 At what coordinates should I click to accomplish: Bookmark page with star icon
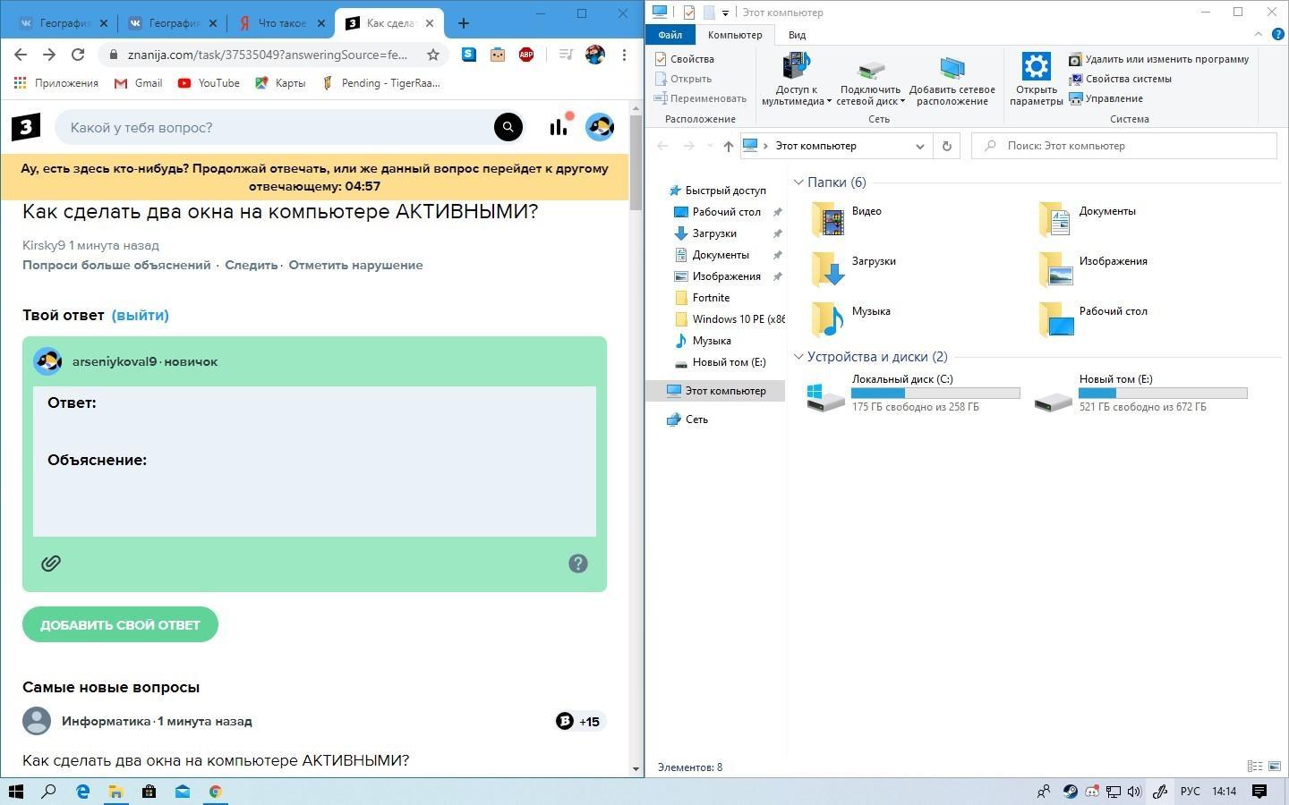433,55
